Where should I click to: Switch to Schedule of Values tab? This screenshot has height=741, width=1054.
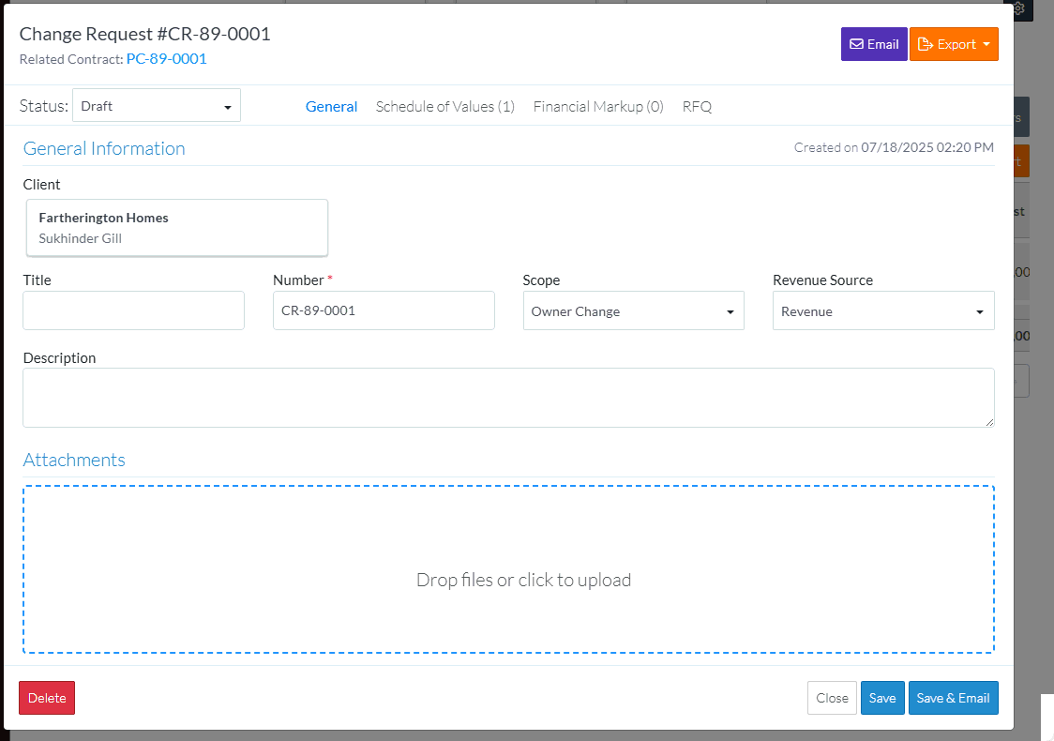[x=445, y=106]
